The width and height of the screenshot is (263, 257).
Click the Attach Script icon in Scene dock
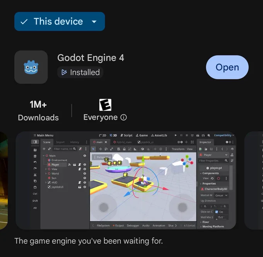pos(80,149)
